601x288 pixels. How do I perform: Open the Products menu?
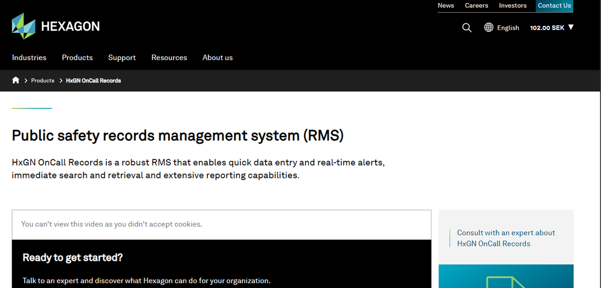[78, 58]
